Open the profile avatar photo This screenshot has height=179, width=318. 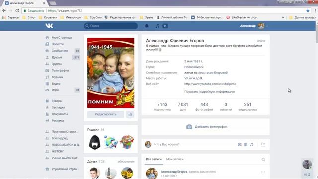tap(111, 73)
